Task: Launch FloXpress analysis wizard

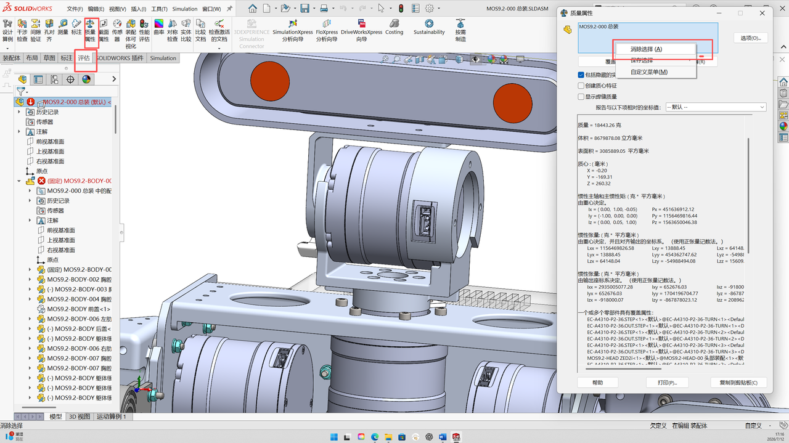Action: pyautogui.click(x=327, y=31)
